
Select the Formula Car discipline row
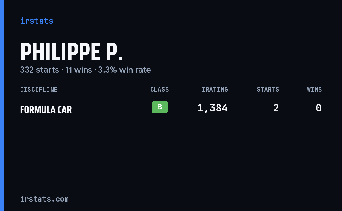pyautogui.click(x=171, y=108)
